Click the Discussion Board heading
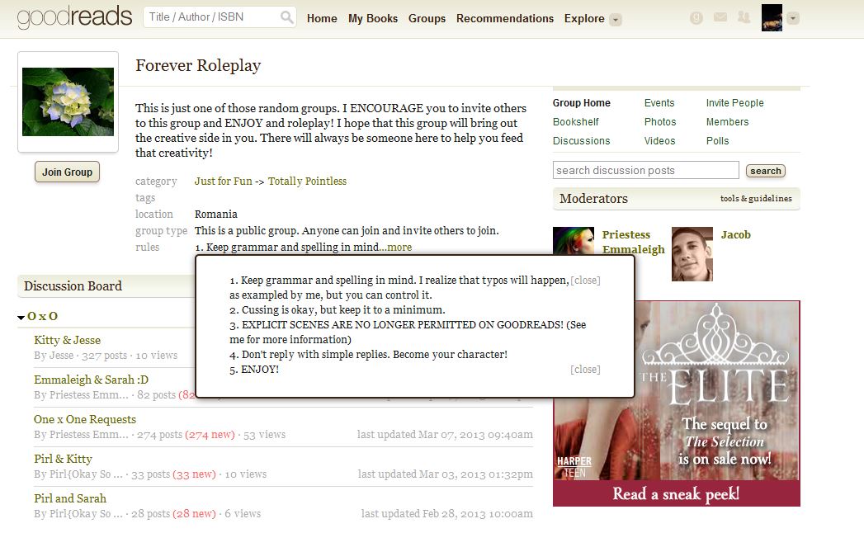The height and width of the screenshot is (533, 864). (73, 286)
